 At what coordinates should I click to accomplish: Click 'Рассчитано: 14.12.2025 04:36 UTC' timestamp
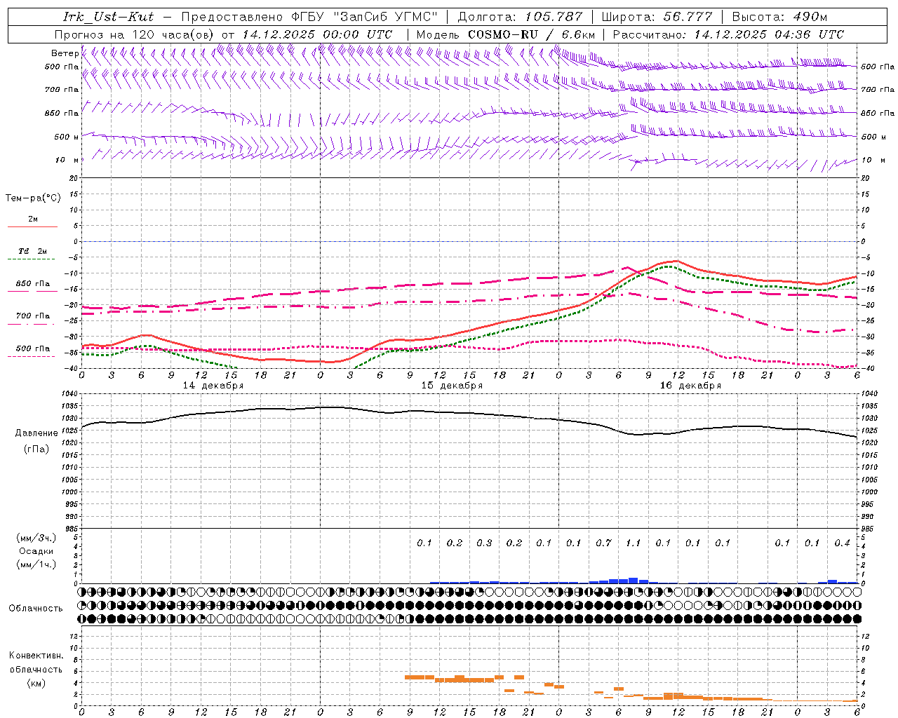point(728,34)
